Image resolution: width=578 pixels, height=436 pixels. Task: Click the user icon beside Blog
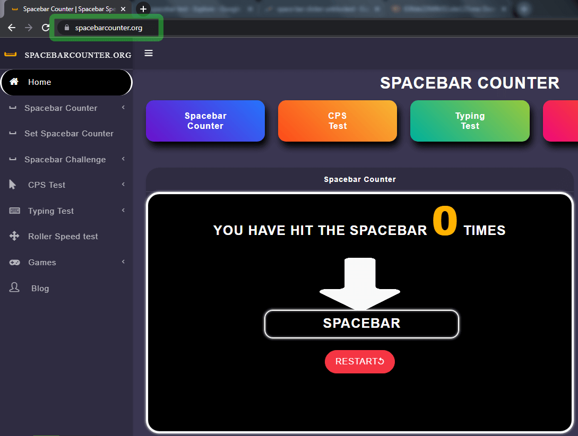[x=14, y=287]
